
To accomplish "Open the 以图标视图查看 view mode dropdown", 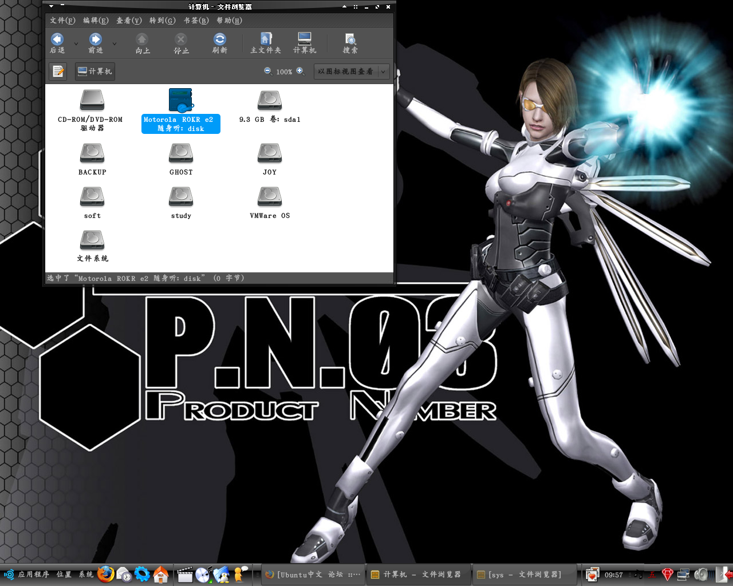I will point(352,72).
